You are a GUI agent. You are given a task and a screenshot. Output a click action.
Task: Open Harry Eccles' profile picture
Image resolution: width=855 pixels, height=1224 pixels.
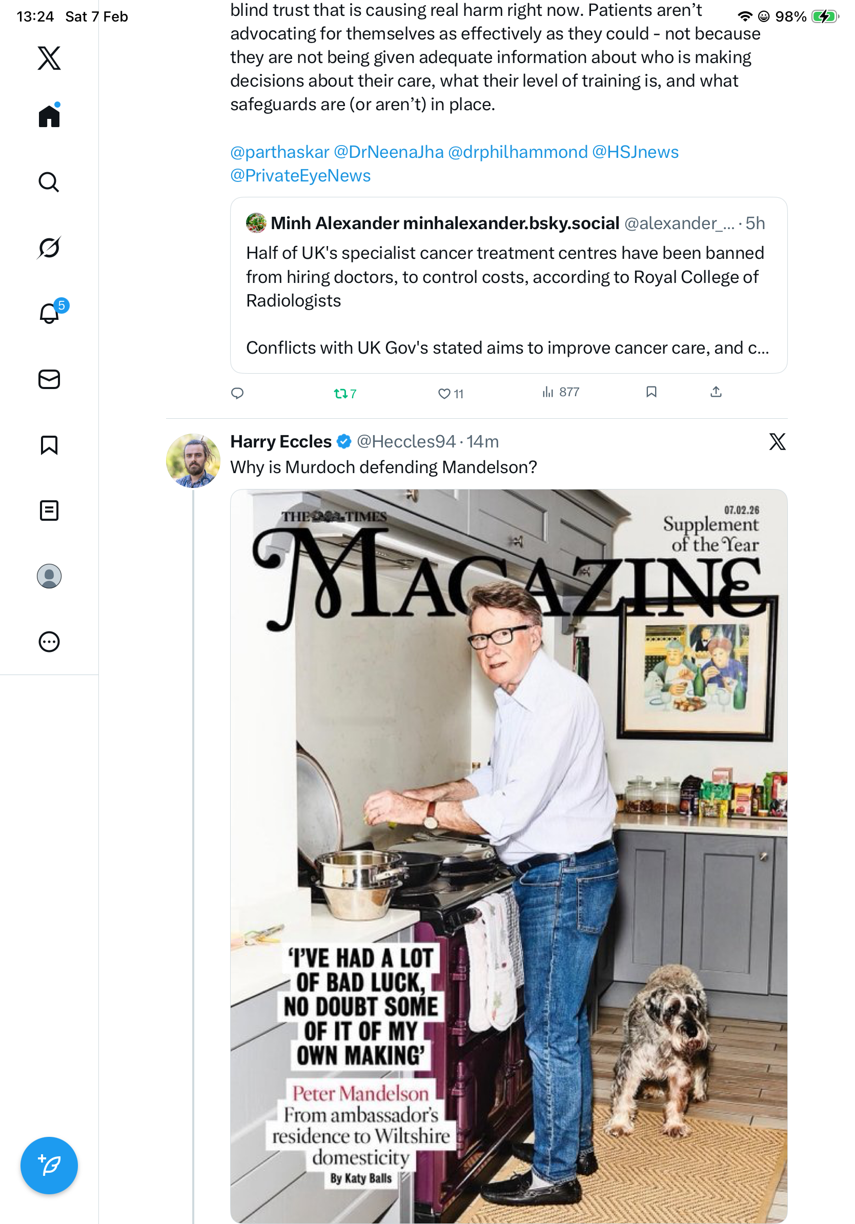tap(193, 461)
